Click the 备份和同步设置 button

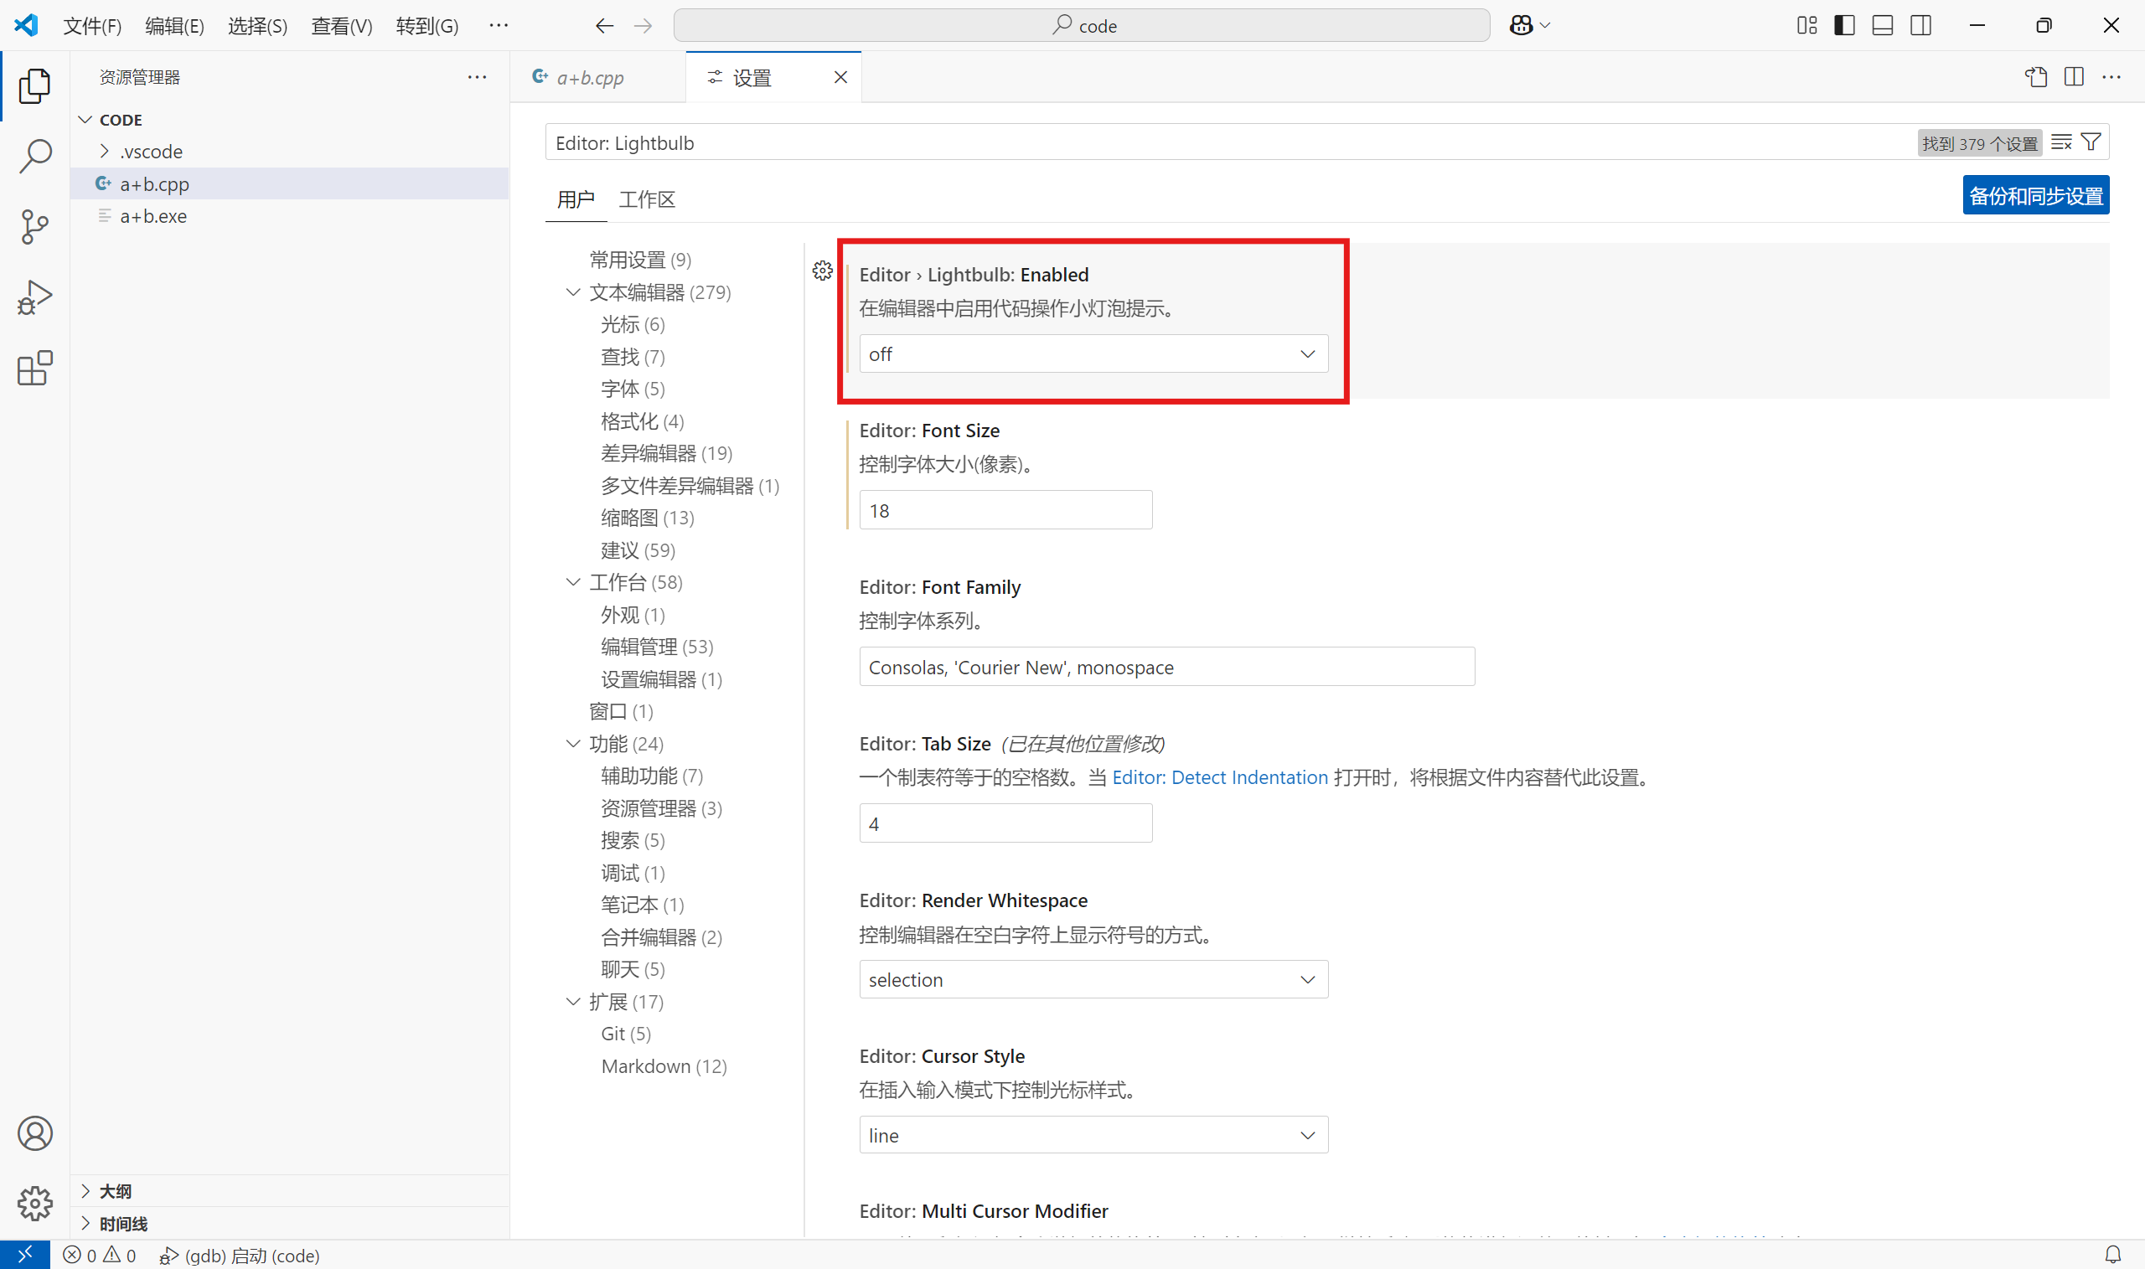2034,196
